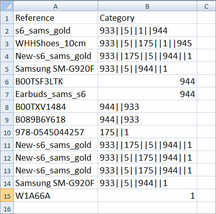Image resolution: width=216 pixels, height=214 pixels.
Task: Click "933||5||944||1" in row 14
Action: point(147,183)
